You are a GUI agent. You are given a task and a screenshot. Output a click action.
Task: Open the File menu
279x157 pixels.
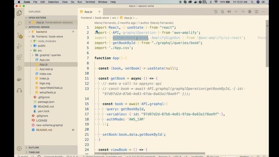pos(35,2)
